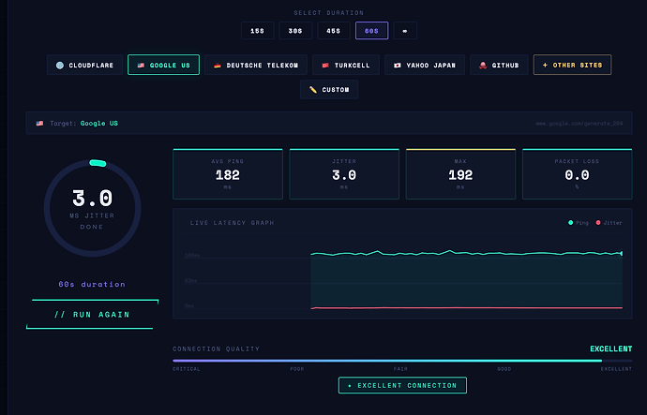Click the octopus icon on GitHub
Viewport: 647px width, 415px height.
click(483, 66)
